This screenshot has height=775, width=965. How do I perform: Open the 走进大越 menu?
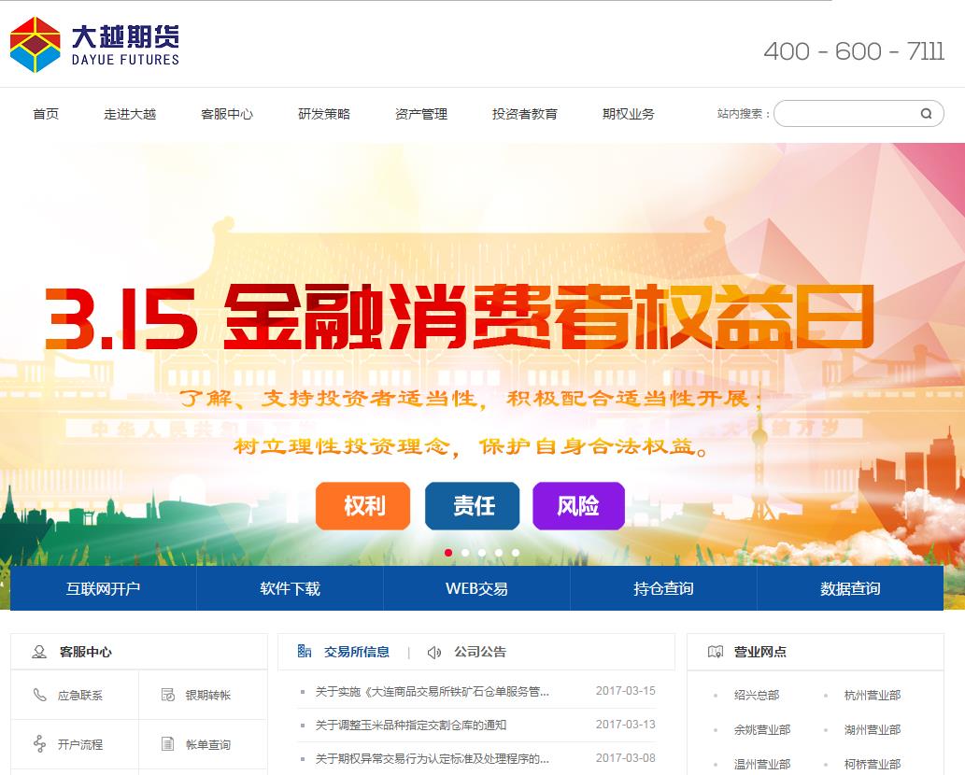[x=130, y=114]
